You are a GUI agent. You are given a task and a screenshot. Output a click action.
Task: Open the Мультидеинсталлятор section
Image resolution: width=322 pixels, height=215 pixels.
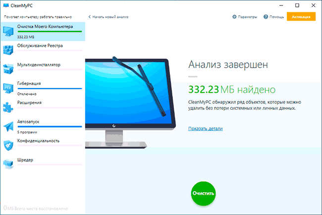43,69
